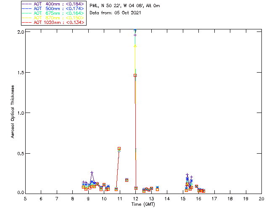Click the 'Aerosol Optical Thickness' y-axis title

tap(13, 112)
